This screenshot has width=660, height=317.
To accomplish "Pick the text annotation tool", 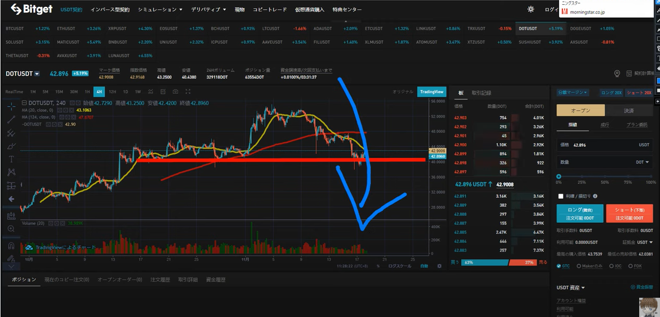I will (11, 159).
